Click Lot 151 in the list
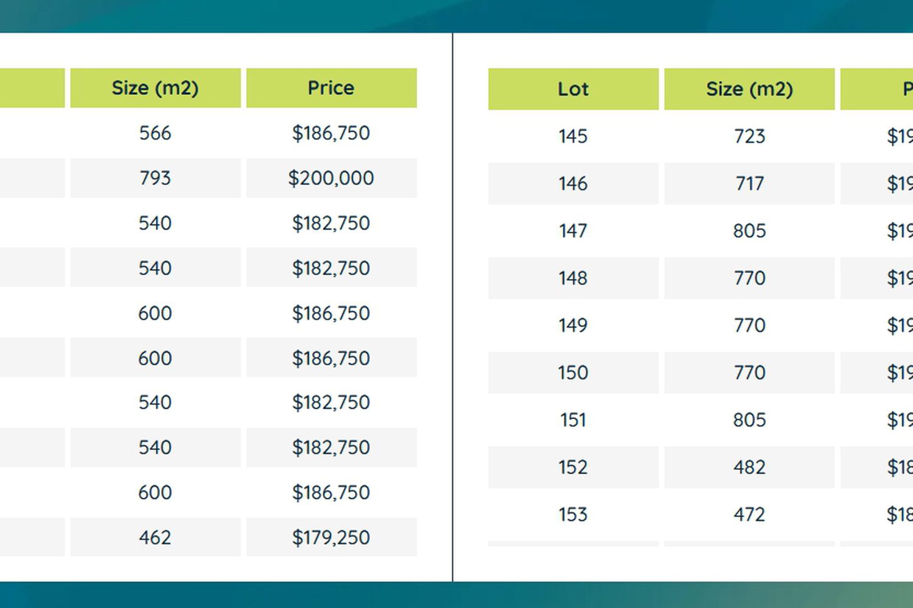The height and width of the screenshot is (608, 913). pyautogui.click(x=573, y=420)
